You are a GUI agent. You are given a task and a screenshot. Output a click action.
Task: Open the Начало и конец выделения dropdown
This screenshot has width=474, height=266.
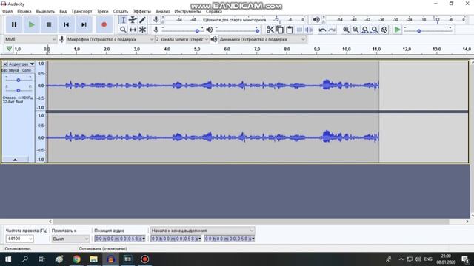[x=202, y=231]
